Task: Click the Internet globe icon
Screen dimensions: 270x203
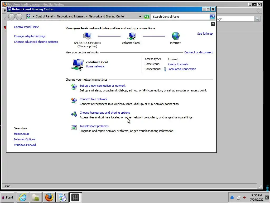Action: coord(176,36)
